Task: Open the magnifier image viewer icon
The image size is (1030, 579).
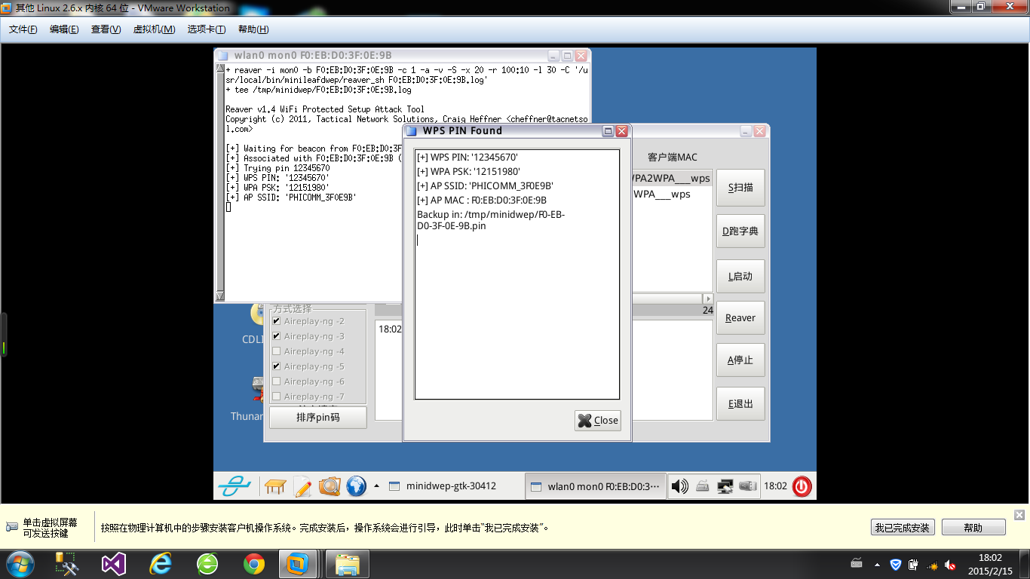Action: click(x=330, y=486)
